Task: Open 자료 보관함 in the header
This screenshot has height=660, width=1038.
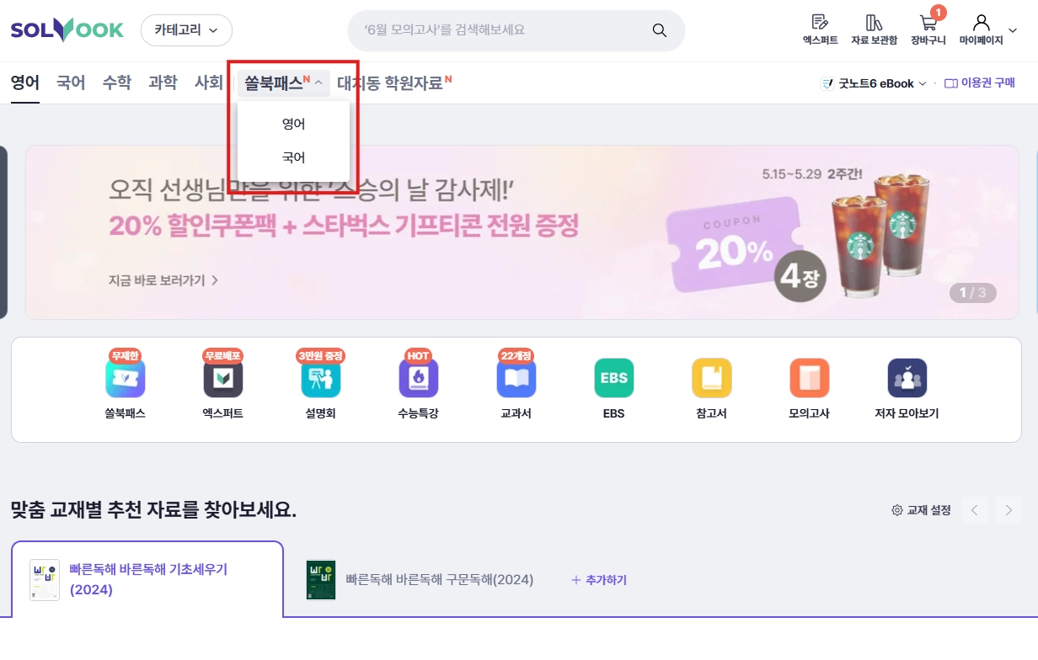Action: [875, 29]
